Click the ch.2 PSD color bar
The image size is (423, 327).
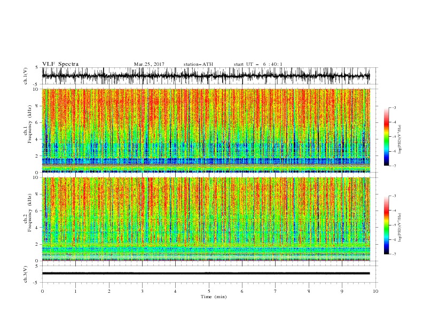[386, 225]
